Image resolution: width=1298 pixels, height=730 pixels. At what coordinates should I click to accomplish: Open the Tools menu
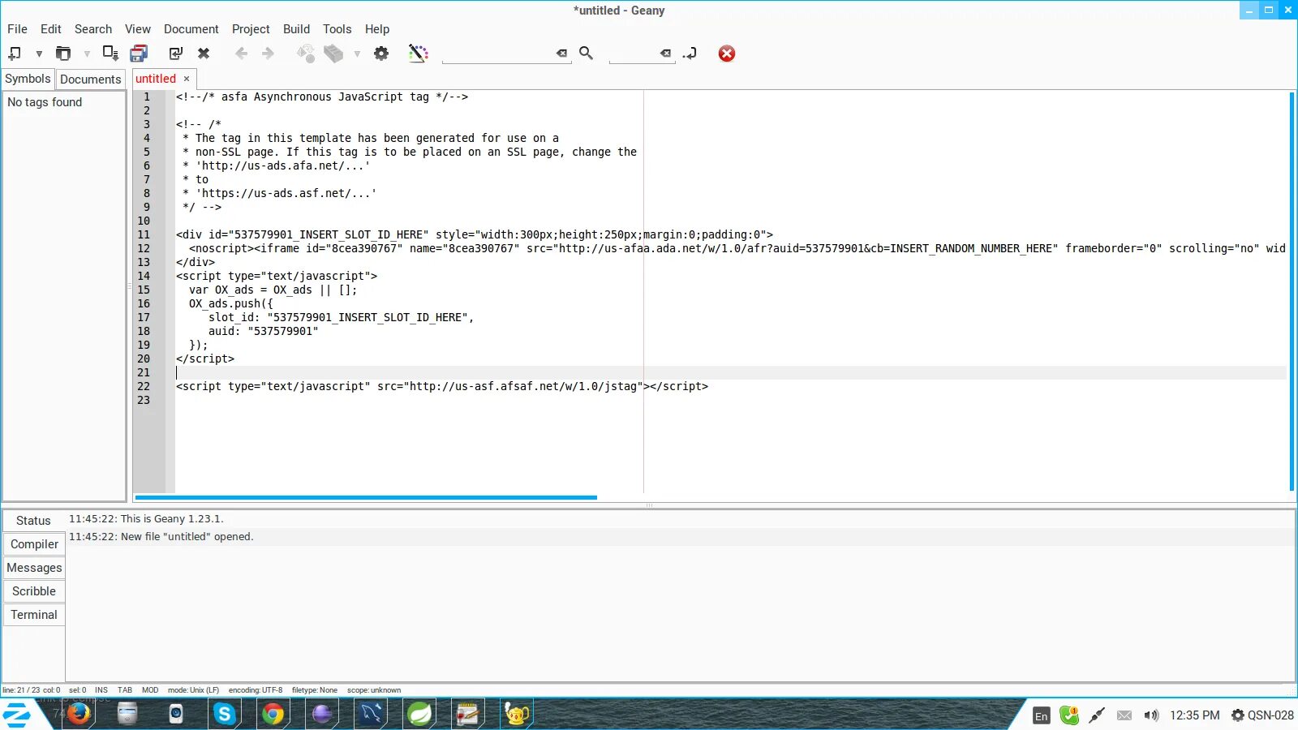[x=337, y=29]
